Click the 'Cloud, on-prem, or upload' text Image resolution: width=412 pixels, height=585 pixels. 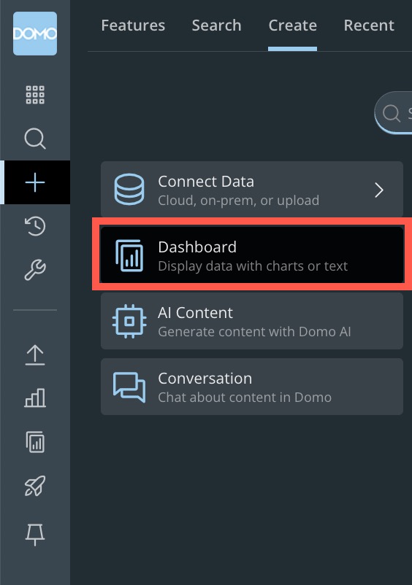click(238, 201)
